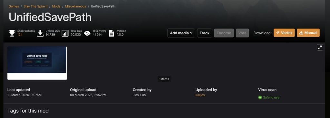Start Manual download
This screenshot has width=330, height=118.
308,33
